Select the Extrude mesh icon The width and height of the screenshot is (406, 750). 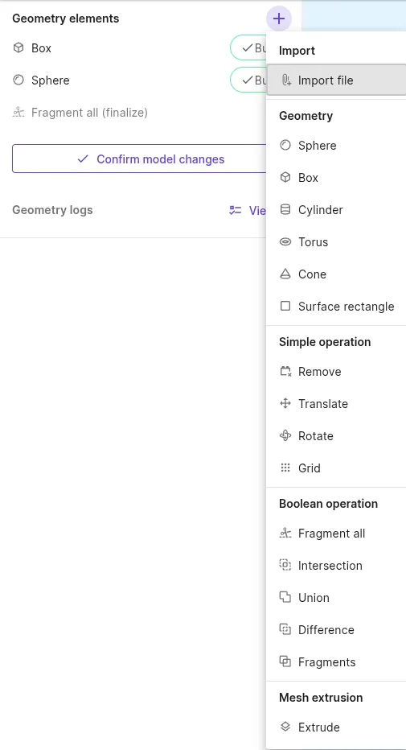click(x=285, y=727)
